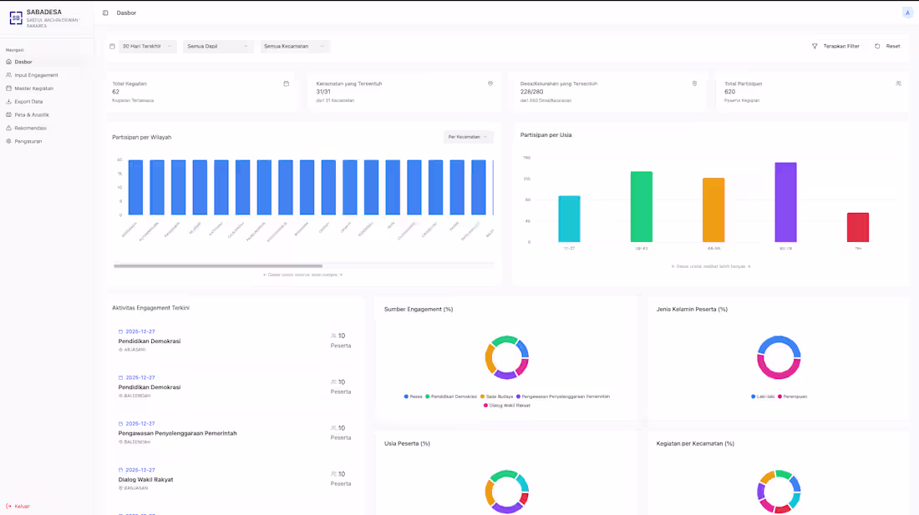Click participants icon in ARJASARI activity row

tap(333, 336)
